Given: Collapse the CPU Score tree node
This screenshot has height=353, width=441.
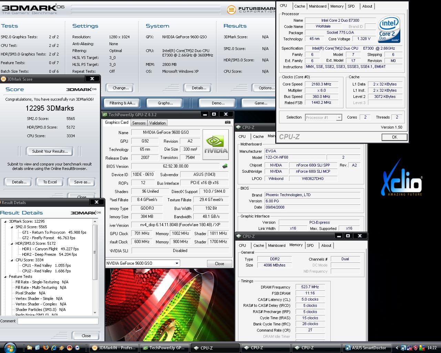Looking at the screenshot, I should pyautogui.click(x=12, y=260).
